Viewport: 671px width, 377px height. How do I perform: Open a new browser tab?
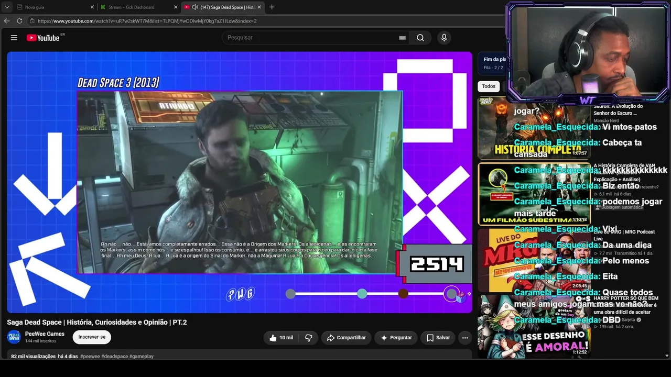point(272,7)
